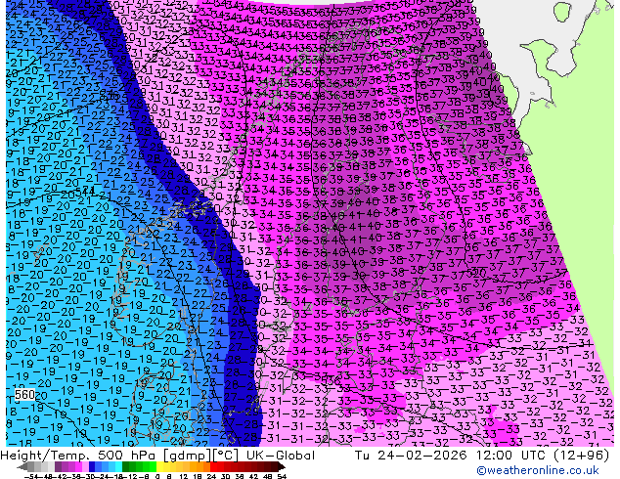Select the cyan legend color segment

pyautogui.click(x=118, y=466)
